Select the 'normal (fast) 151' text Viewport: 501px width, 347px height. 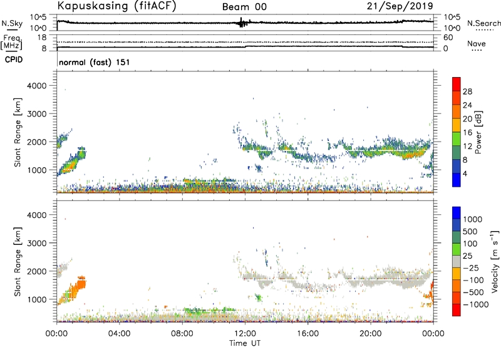coord(95,62)
